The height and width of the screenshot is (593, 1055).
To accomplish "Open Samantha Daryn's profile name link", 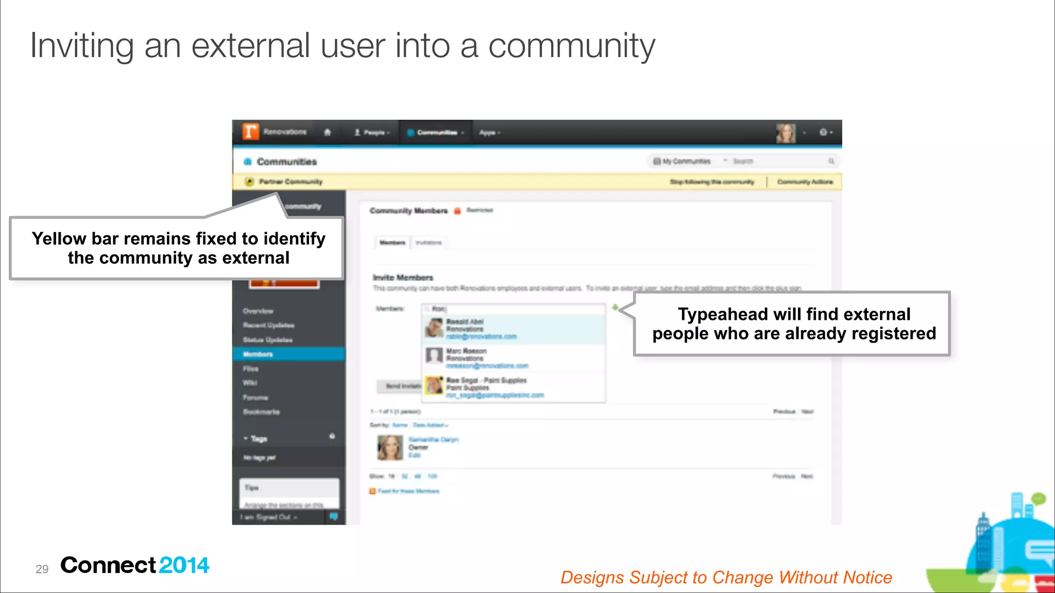I will pos(433,440).
